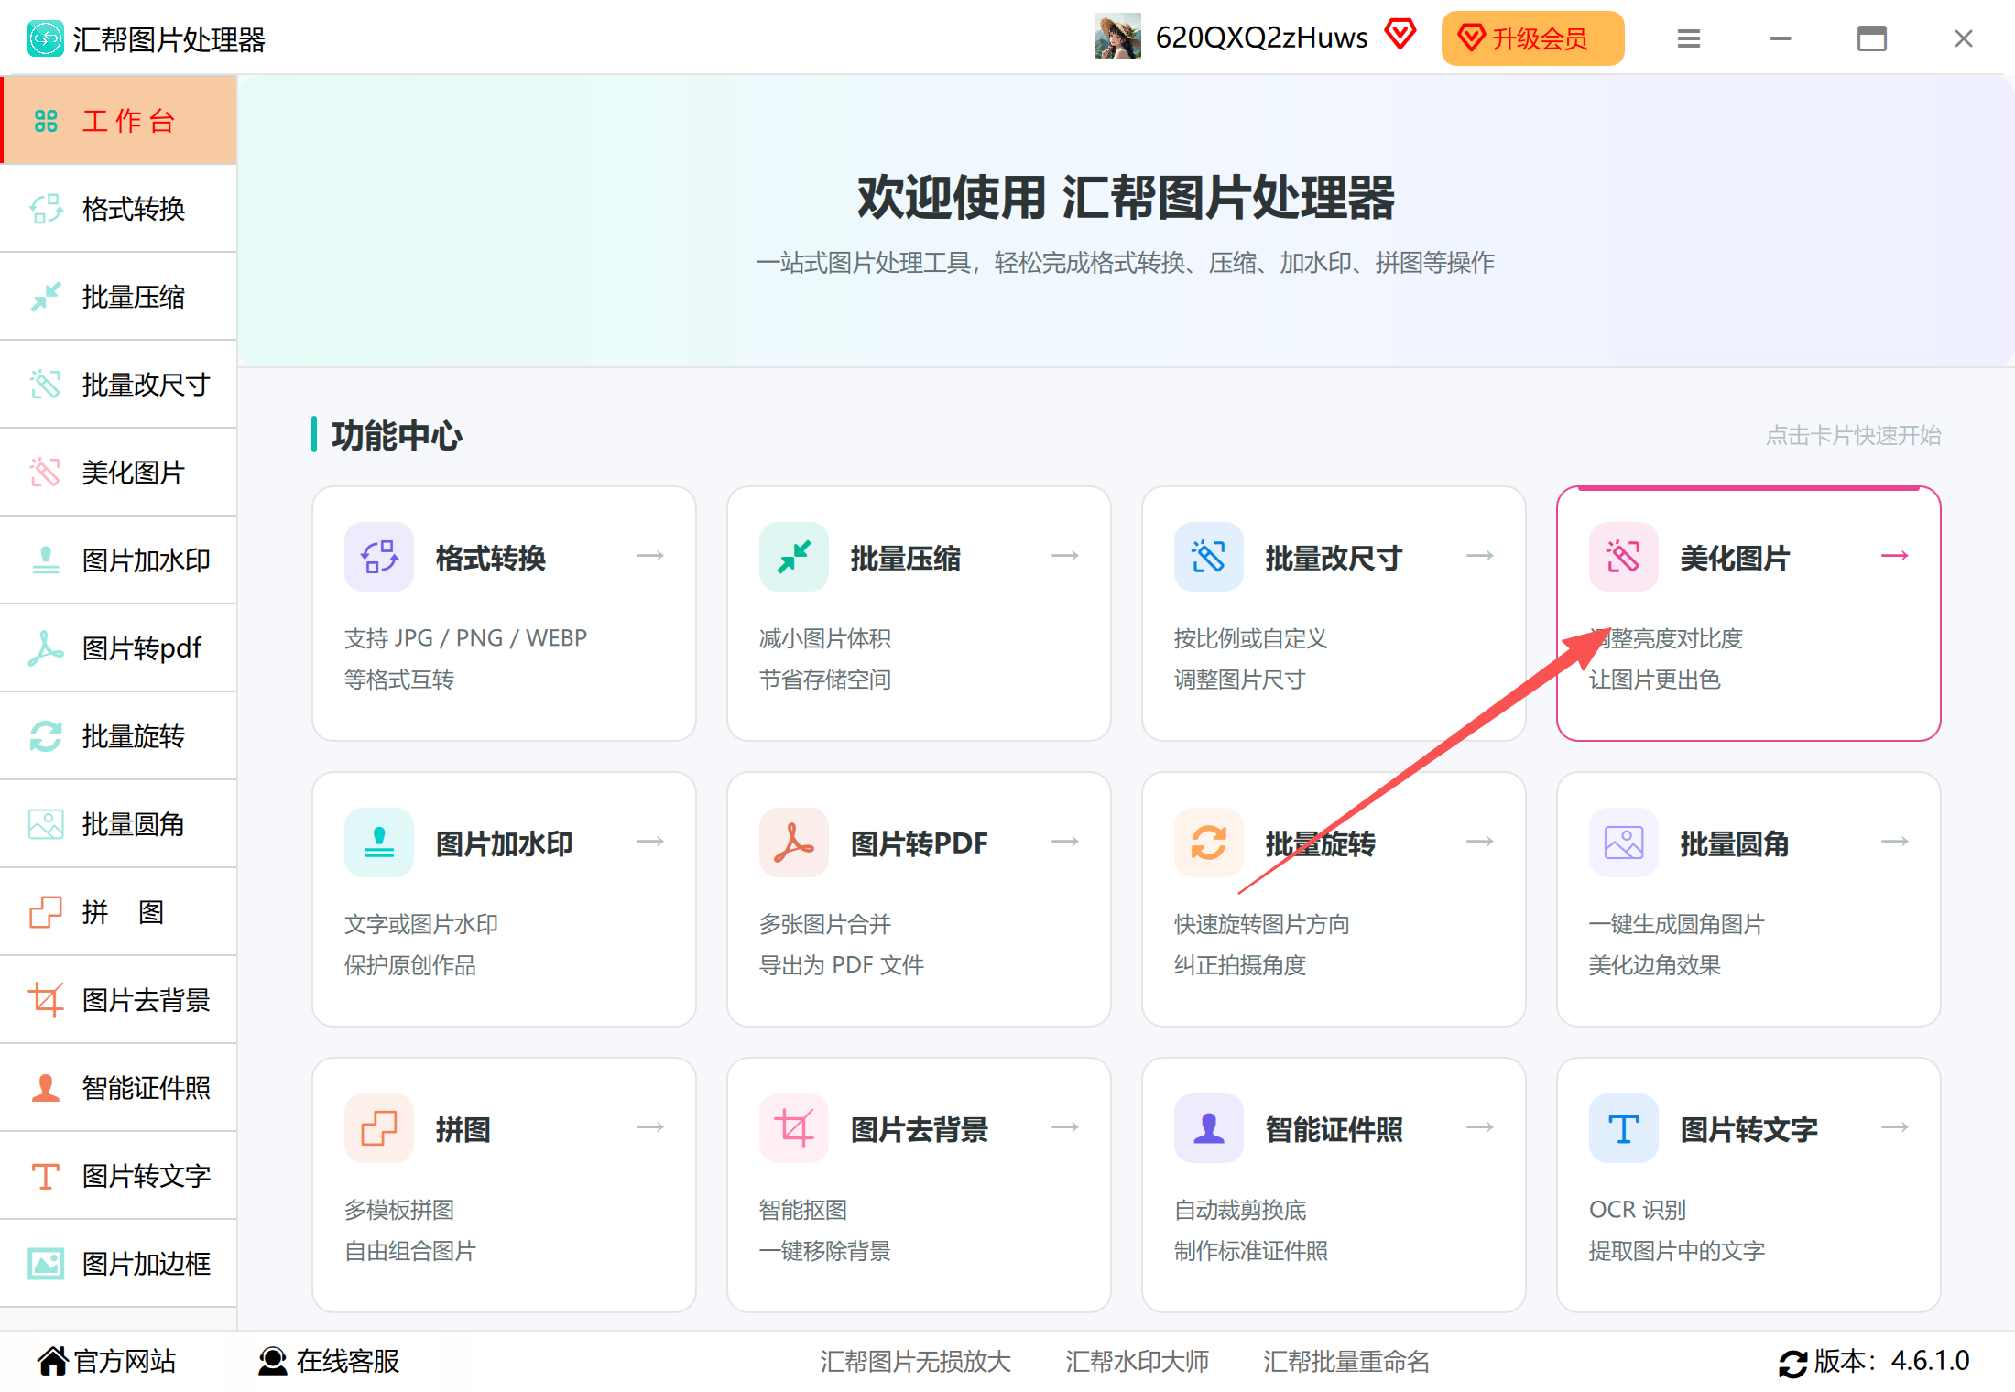Viewport: 2015px width, 1392px height.
Task: Click the 图片转pdf sidebar icon
Action: pyautogui.click(x=45, y=648)
